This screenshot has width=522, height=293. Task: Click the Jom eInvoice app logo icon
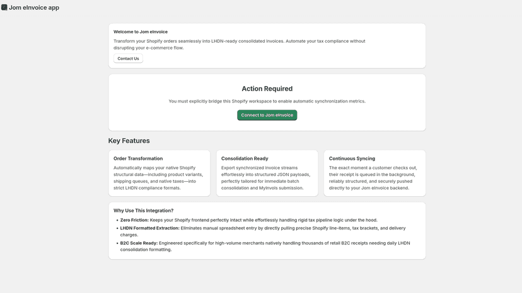4,8
